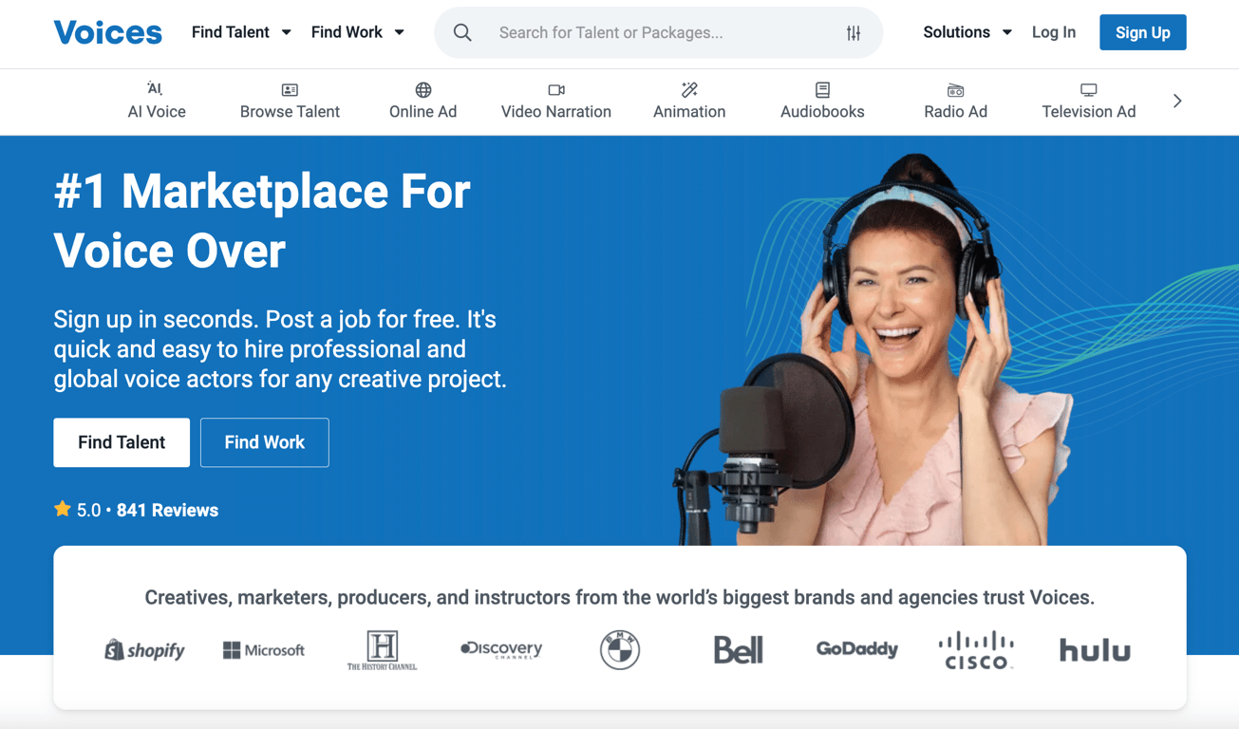Open the search filters icon
Viewport: 1239px width, 729px height.
point(853,31)
